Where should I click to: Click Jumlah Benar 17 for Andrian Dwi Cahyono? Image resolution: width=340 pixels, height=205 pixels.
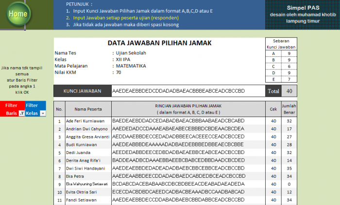(x=289, y=129)
